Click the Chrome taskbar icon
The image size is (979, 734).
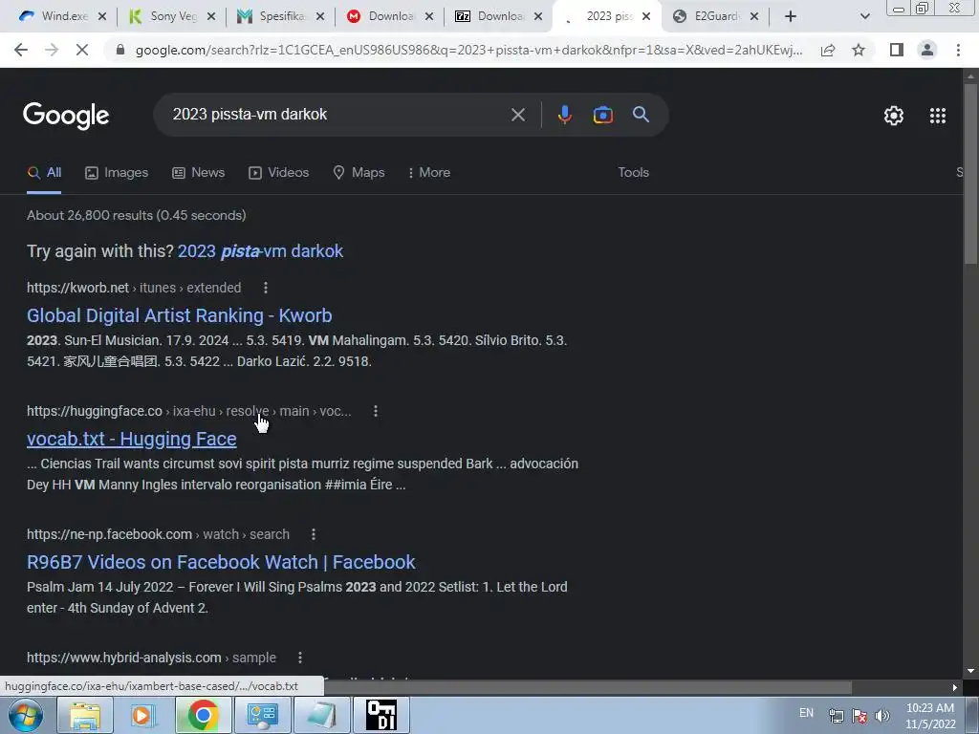tap(203, 715)
